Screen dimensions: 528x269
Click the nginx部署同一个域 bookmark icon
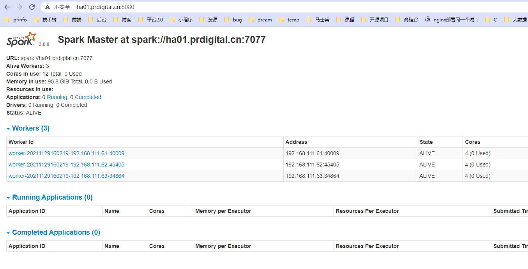click(x=427, y=19)
